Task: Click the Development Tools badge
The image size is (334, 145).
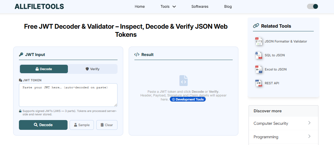Action: pos(187,99)
